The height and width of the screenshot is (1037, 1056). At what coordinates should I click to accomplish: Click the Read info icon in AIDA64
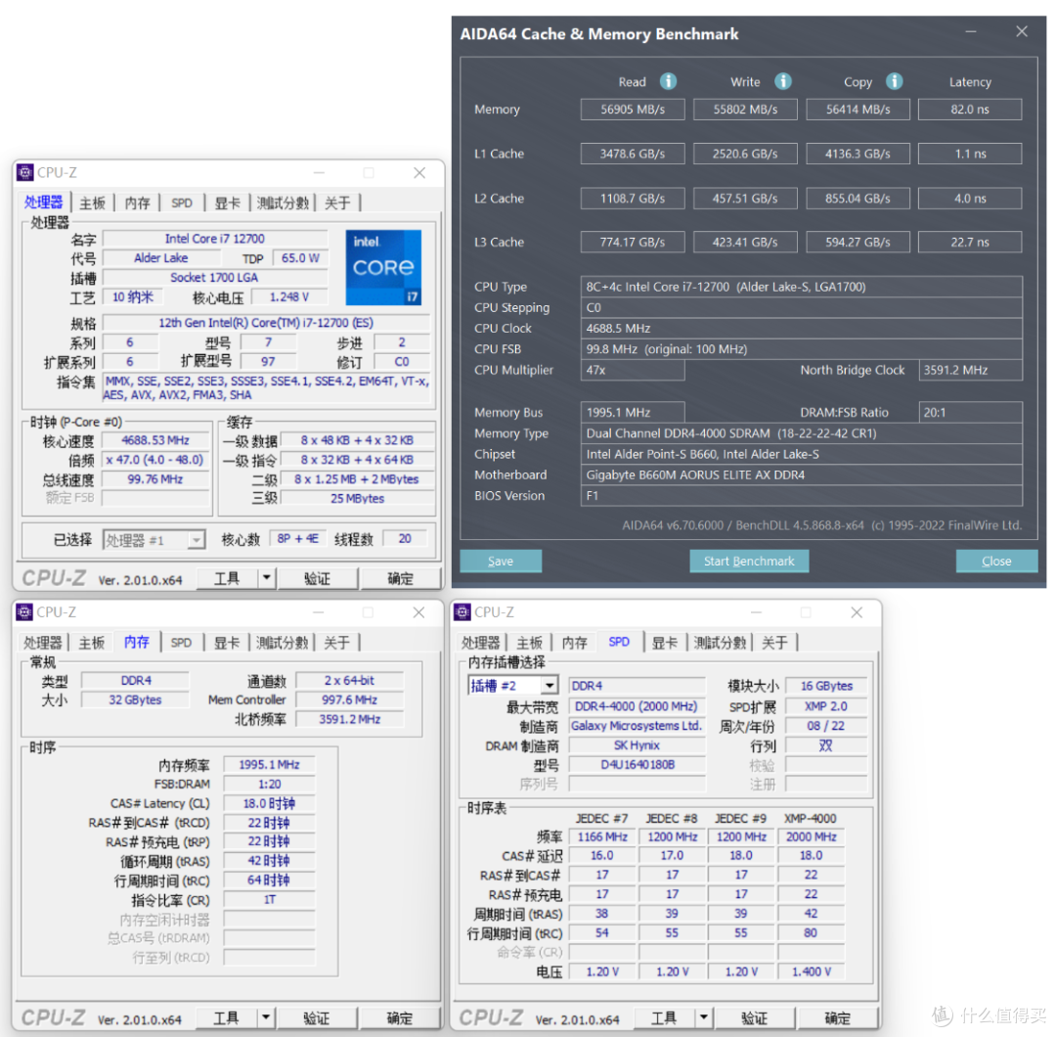(668, 81)
